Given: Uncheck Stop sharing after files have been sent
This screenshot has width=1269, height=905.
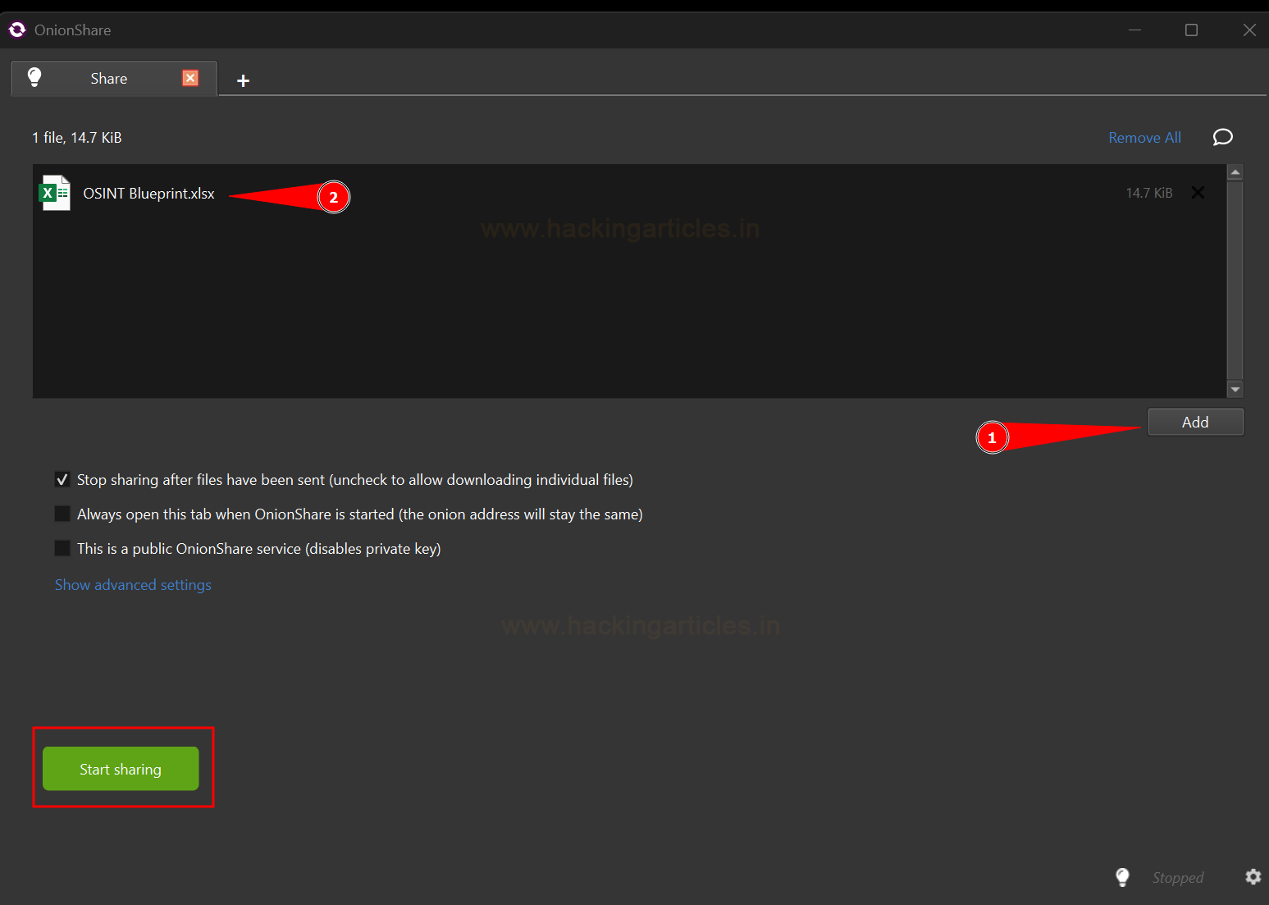Looking at the screenshot, I should point(62,480).
